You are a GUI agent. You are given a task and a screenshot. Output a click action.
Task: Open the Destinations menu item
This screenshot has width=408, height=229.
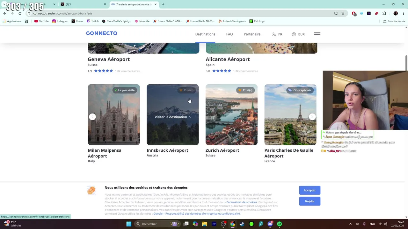pyautogui.click(x=205, y=34)
